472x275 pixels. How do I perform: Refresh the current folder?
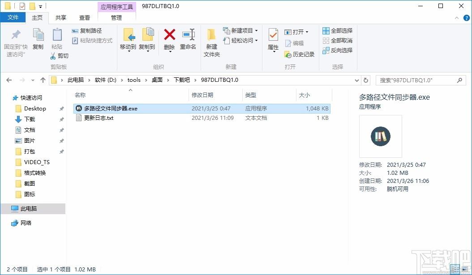coord(366,80)
